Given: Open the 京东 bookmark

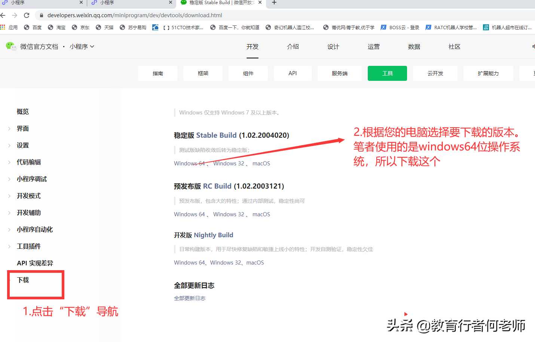Looking at the screenshot, I should point(81,27).
